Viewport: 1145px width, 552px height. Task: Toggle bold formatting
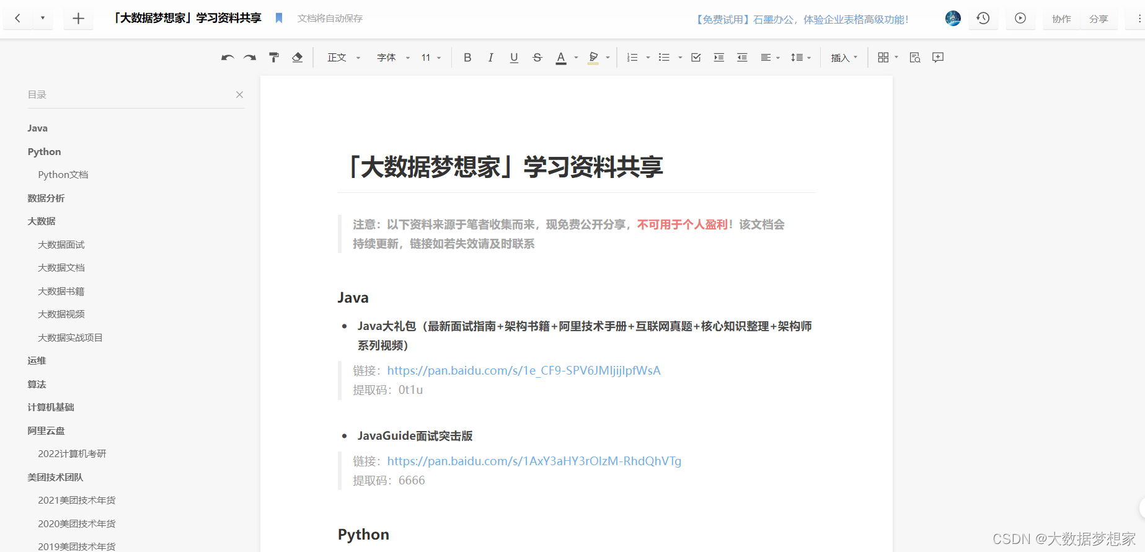pos(467,58)
